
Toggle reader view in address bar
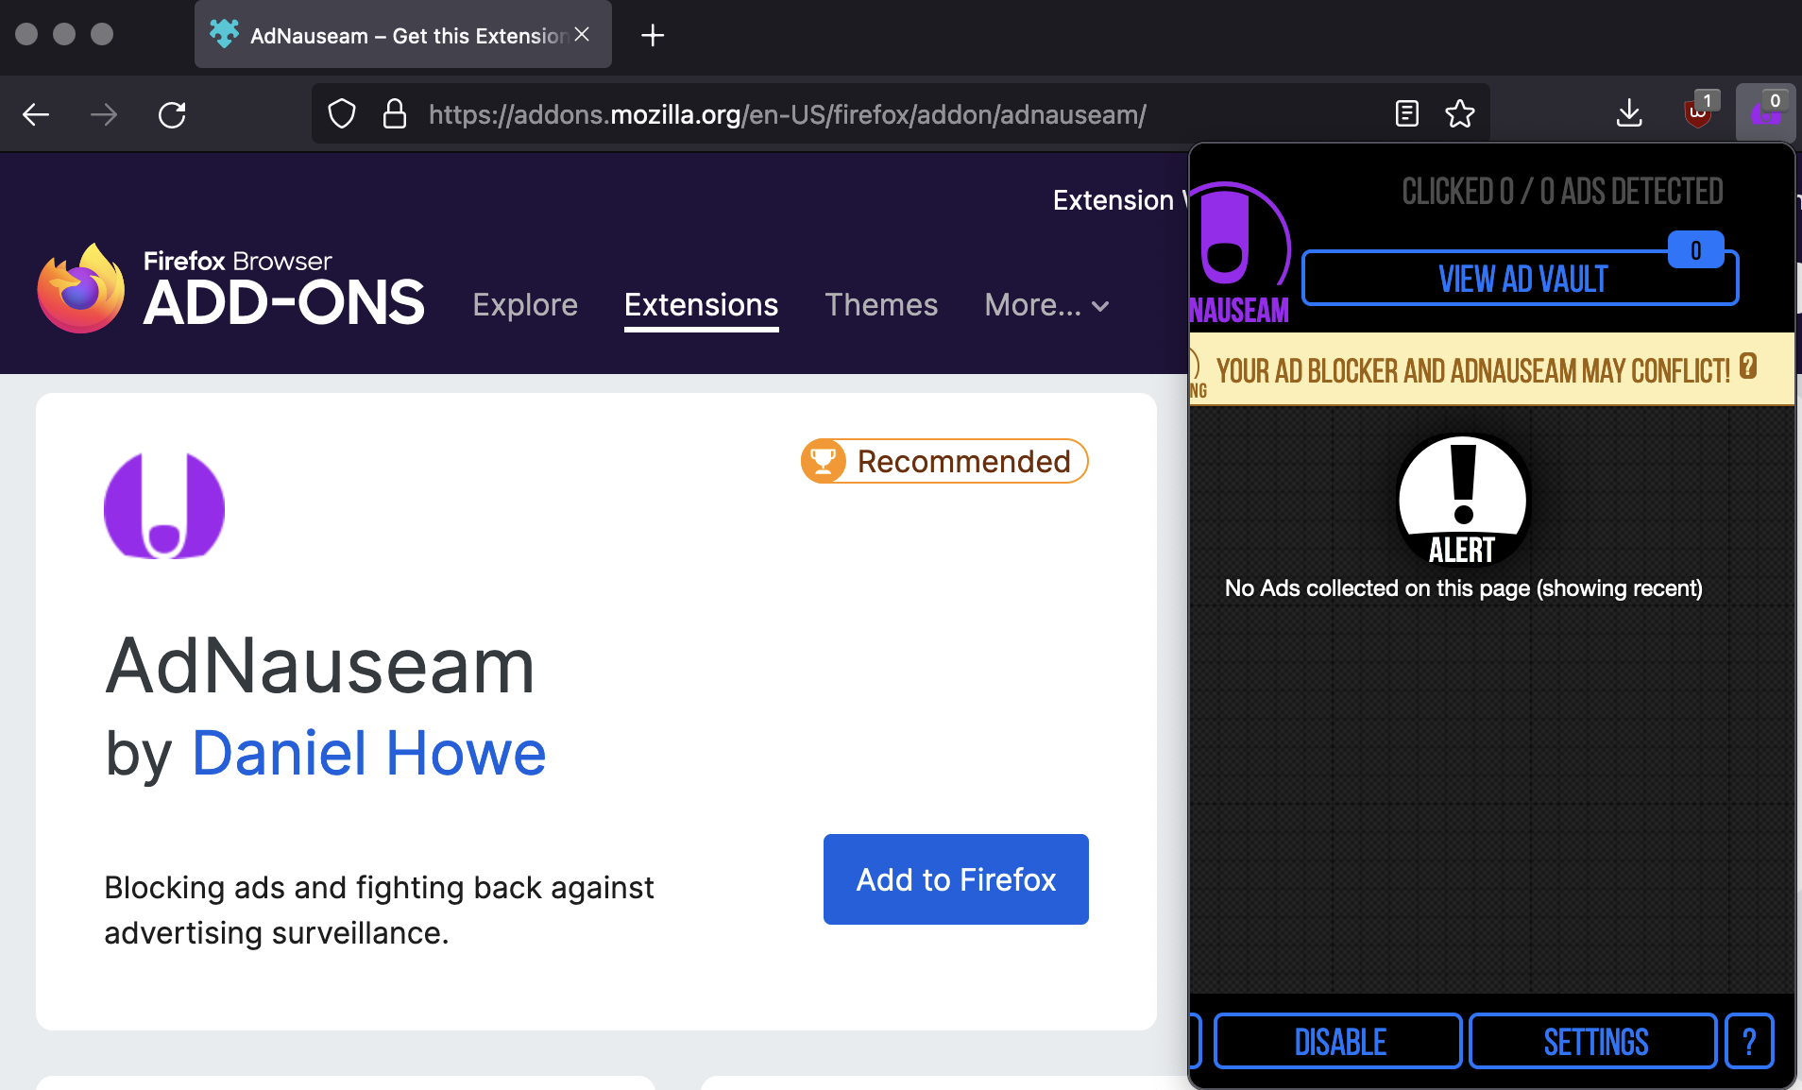point(1407,114)
